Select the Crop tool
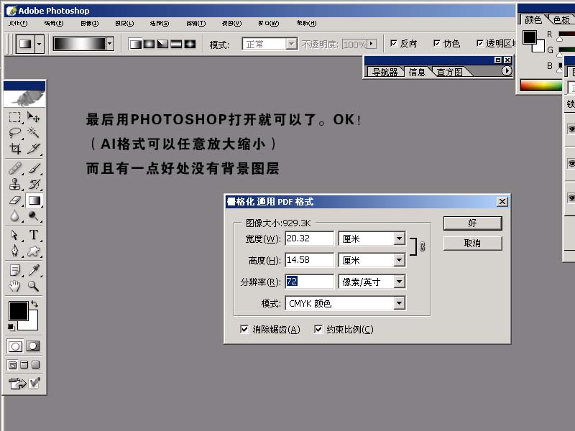The width and height of the screenshot is (575, 431). click(14, 149)
